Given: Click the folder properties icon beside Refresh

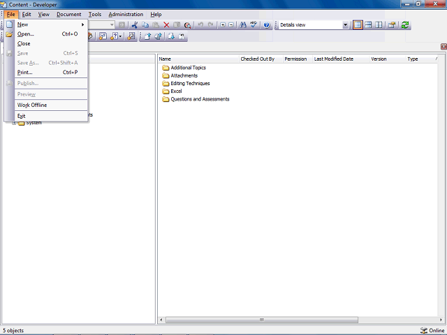Looking at the screenshot, I should [x=392, y=25].
